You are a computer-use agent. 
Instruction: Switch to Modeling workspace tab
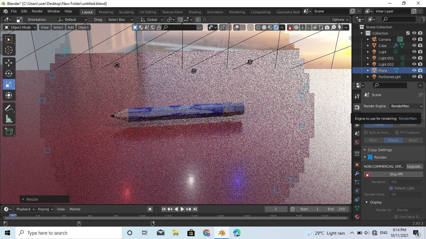pyautogui.click(x=106, y=12)
